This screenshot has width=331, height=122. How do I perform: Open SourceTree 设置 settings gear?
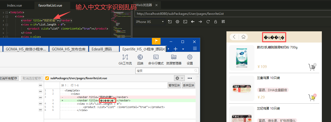(190, 59)
